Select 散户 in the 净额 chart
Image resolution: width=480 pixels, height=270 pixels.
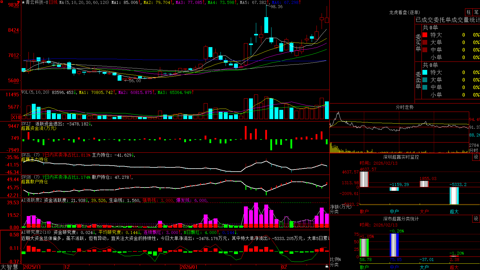tap(364, 211)
